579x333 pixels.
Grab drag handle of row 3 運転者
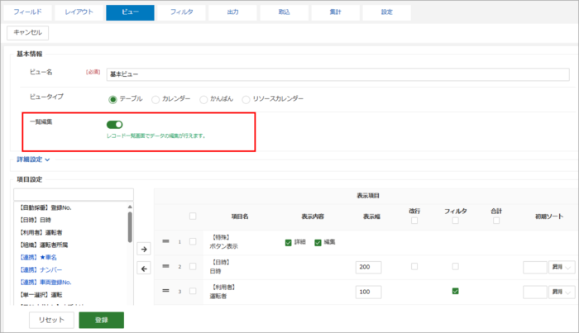[165, 291]
